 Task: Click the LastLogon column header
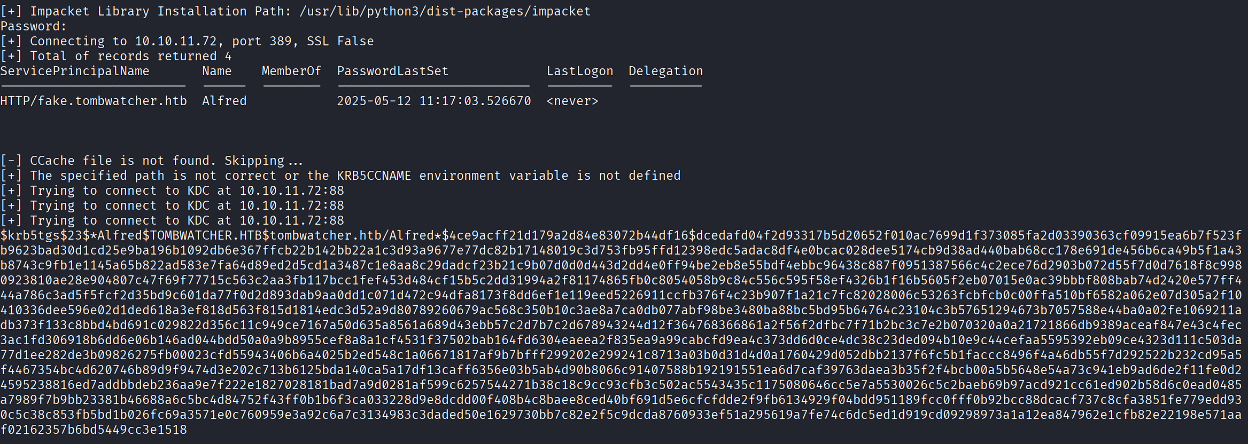pos(580,71)
